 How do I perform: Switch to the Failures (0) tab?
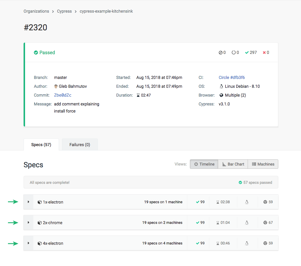[x=80, y=144]
